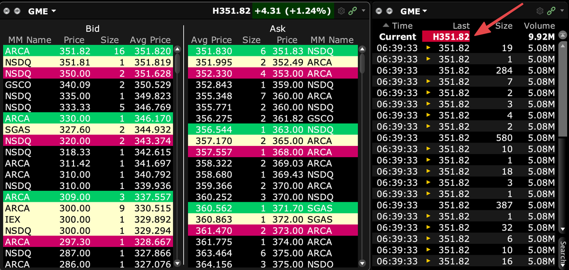The image size is (569, 270).
Task: Open settings gear in the Time & Sales window
Action: (x=539, y=11)
